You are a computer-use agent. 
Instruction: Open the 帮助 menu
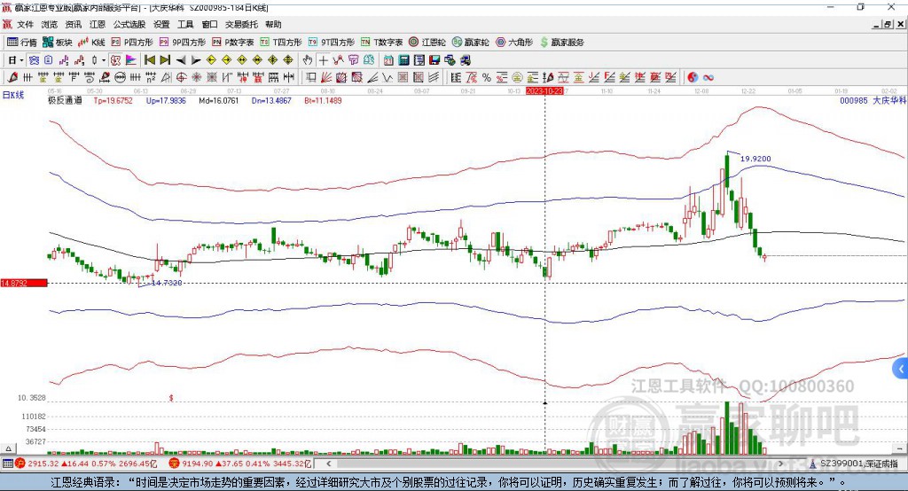click(x=273, y=24)
